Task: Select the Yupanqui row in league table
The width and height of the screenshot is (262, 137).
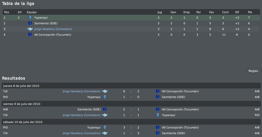Action: coord(131,18)
